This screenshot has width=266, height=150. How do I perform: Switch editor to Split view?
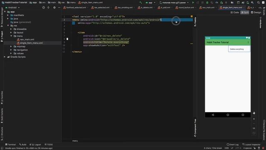pyautogui.click(x=245, y=12)
